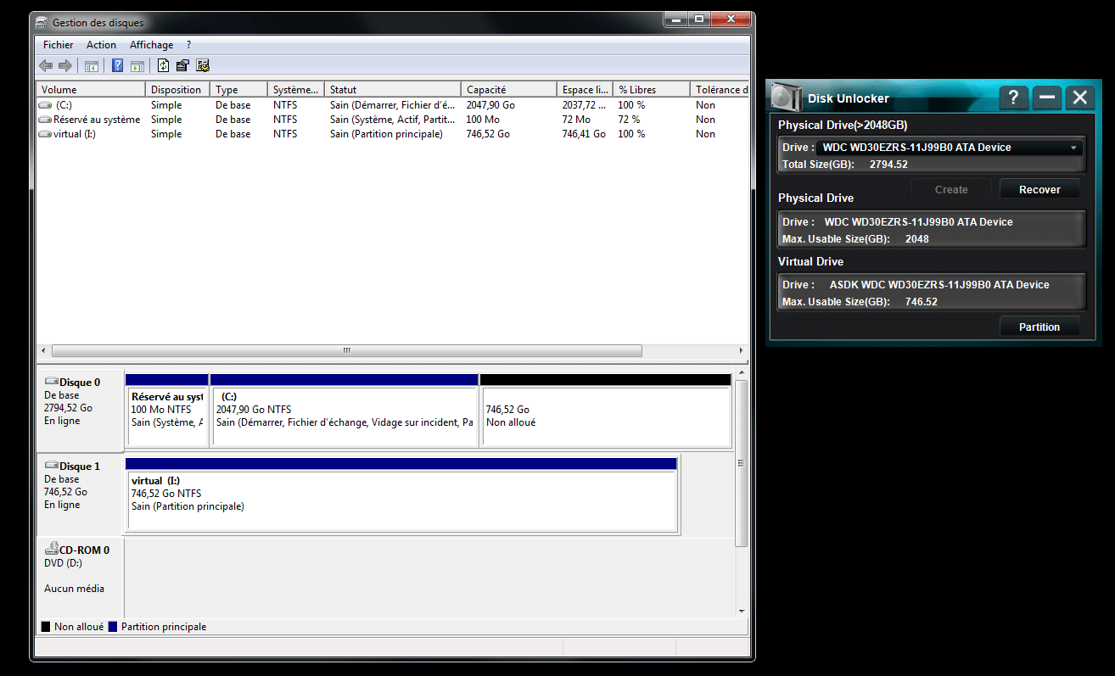Click the Recover button
The image size is (1115, 676).
[1039, 189]
